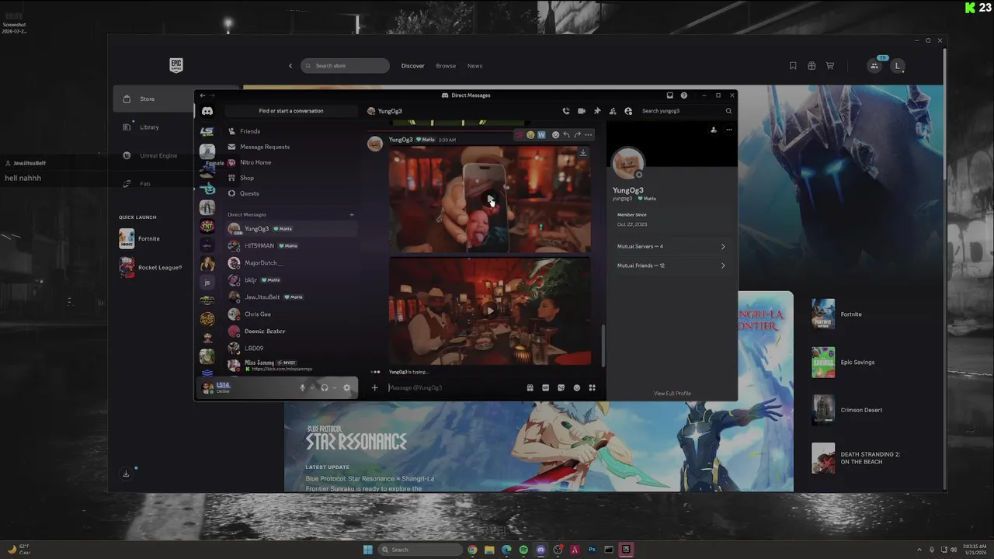Add reaction emoji icon on message
Screen dimensions: 994x559
tap(555, 135)
